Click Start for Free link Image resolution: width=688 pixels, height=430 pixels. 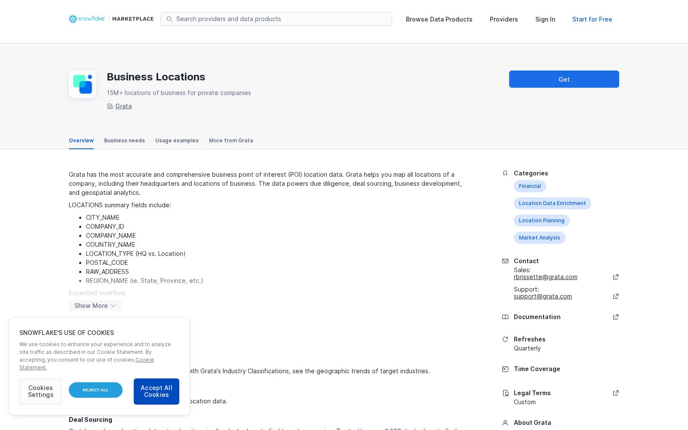coord(592,19)
